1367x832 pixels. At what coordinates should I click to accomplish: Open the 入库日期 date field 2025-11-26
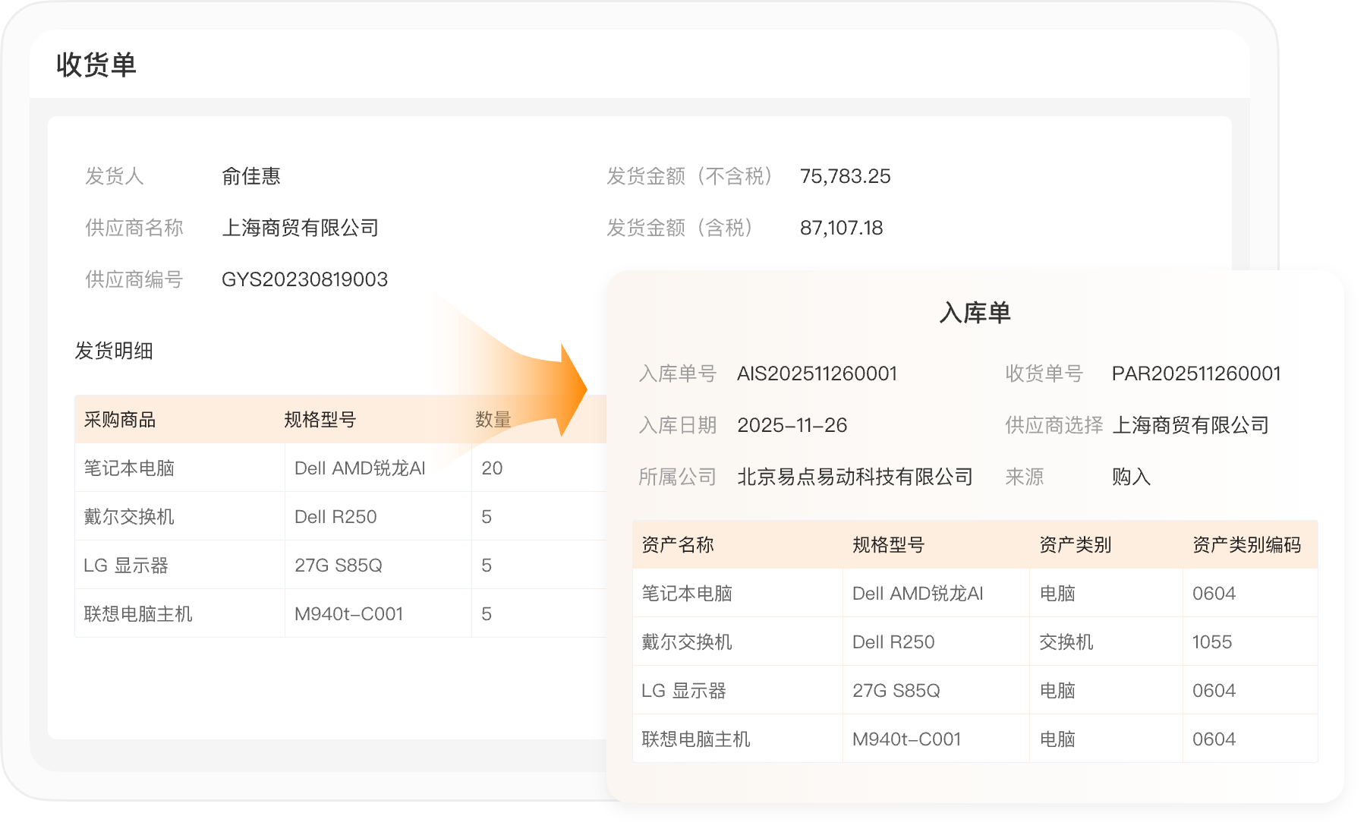[792, 425]
